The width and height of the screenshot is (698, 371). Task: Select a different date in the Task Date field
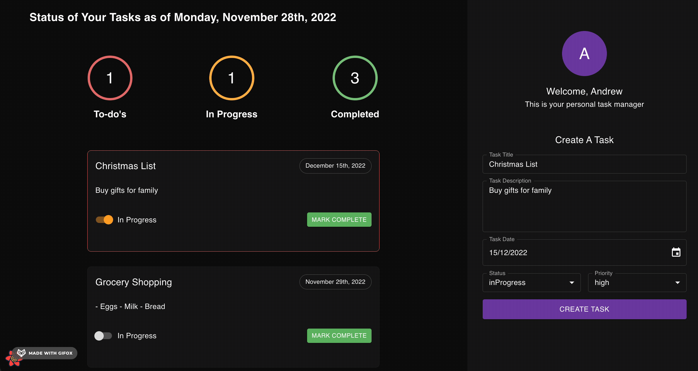[x=675, y=253]
